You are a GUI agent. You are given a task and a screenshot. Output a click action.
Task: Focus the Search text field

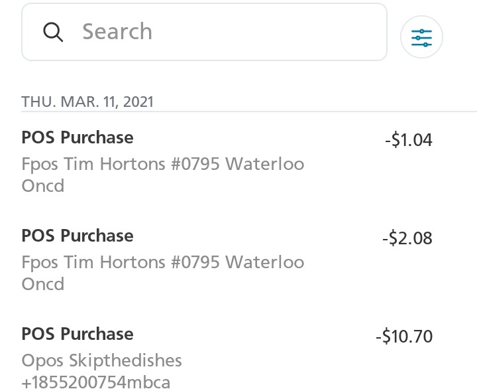[x=219, y=32]
